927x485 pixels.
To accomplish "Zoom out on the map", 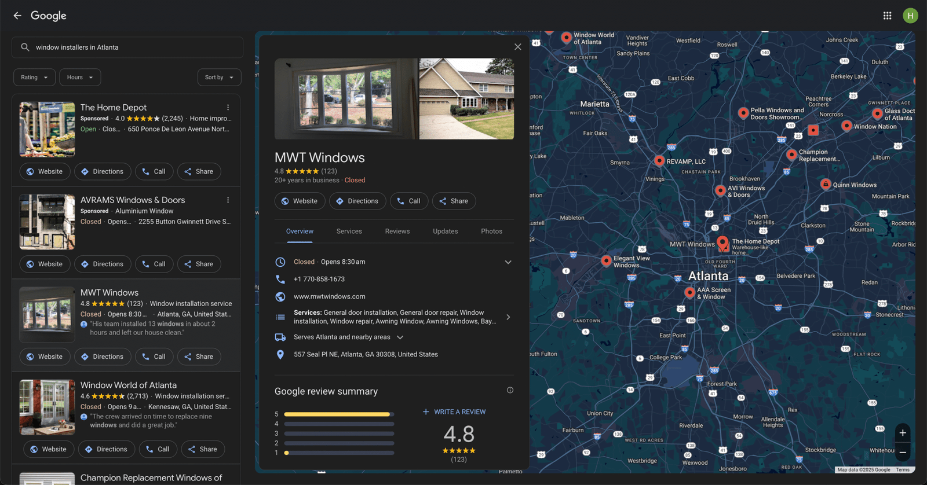I will 902,452.
